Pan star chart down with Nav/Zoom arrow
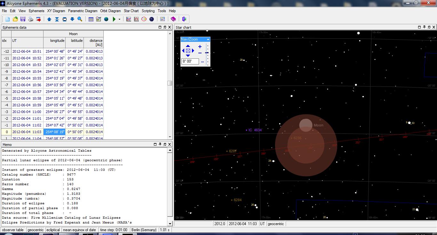Image resolution: width=437 pixels, height=235 pixels. click(188, 56)
